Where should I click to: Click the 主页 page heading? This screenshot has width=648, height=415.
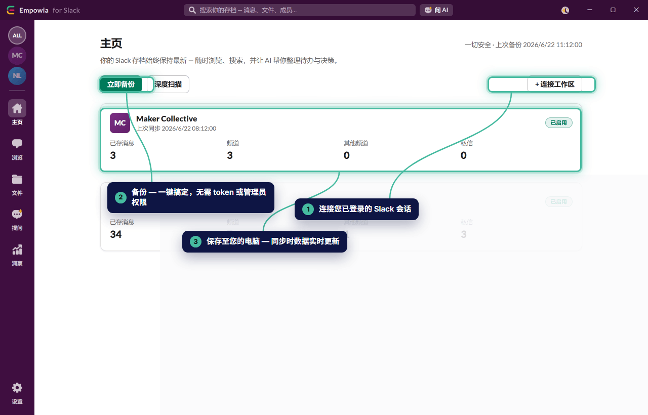[111, 44]
